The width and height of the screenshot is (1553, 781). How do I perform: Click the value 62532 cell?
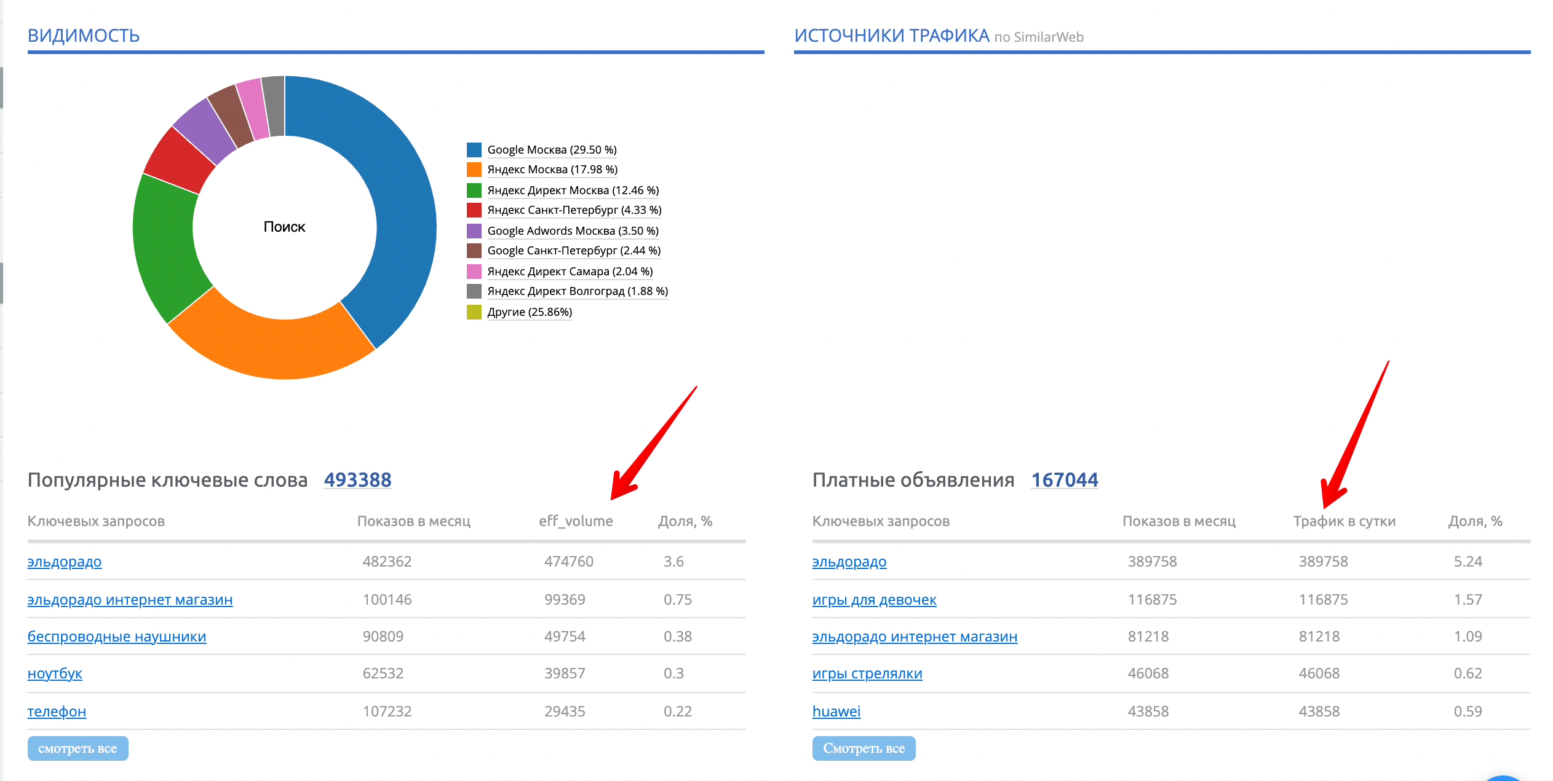coord(383,673)
